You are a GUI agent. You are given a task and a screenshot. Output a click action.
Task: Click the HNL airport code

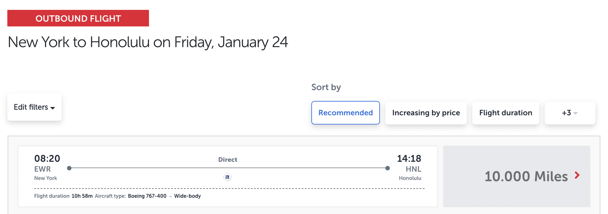tap(413, 169)
